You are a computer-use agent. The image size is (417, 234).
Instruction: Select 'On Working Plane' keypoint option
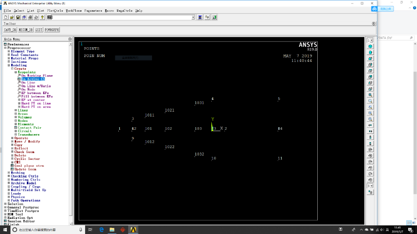[37, 76]
